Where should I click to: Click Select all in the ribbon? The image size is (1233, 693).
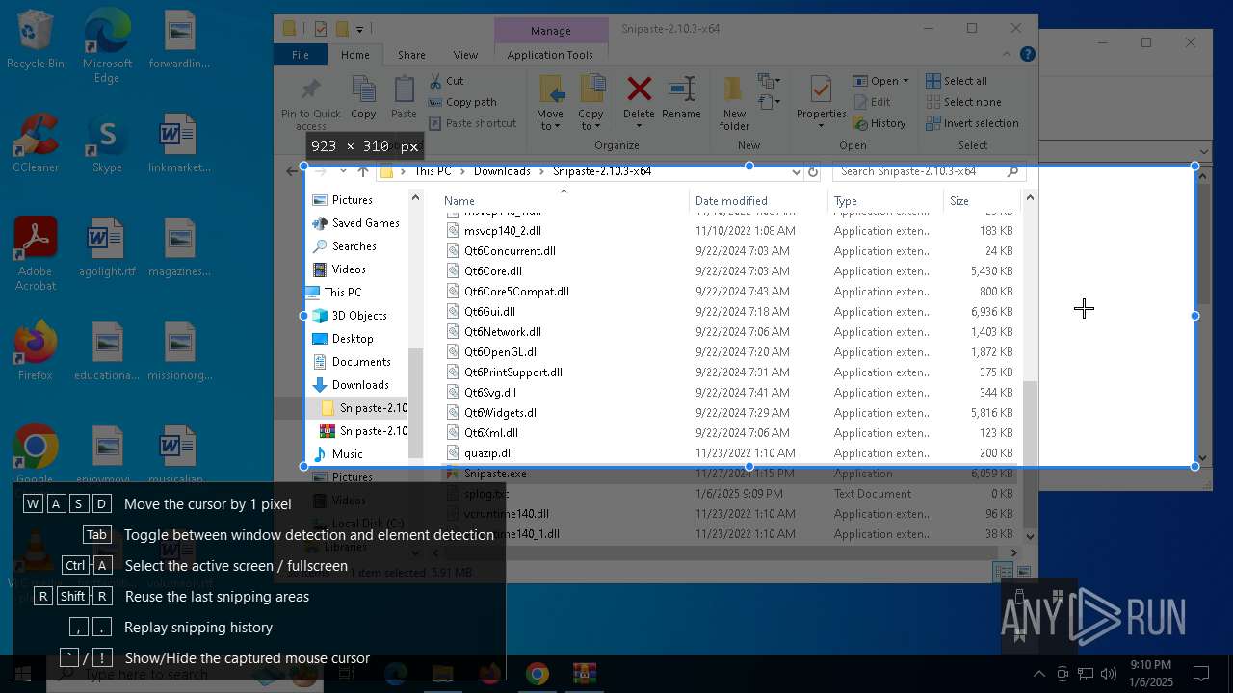tap(957, 81)
